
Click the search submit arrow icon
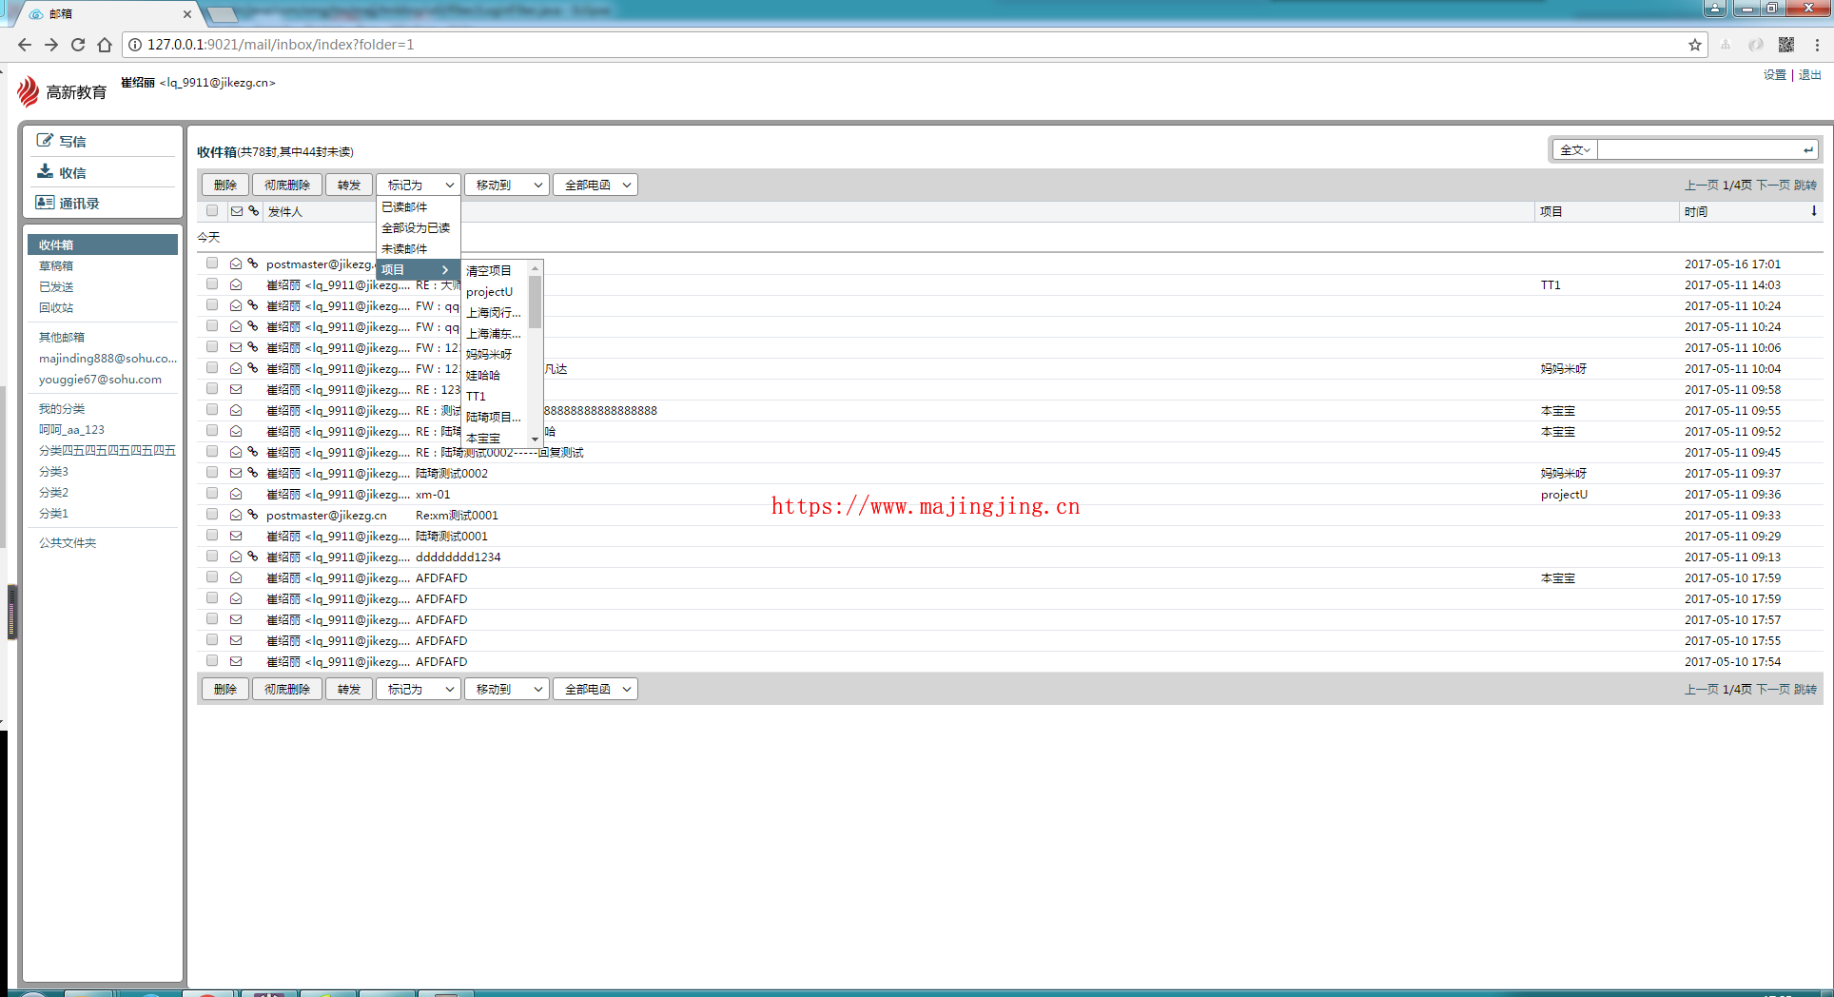coord(1807,149)
